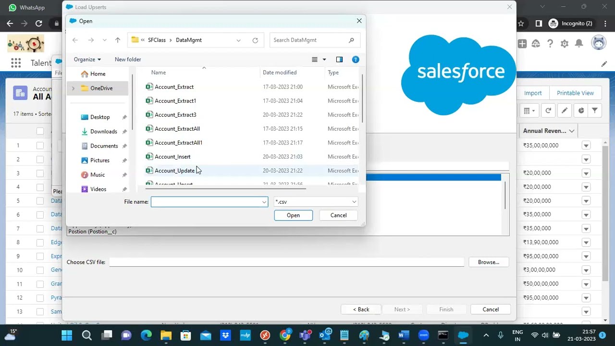This screenshot has height=346, width=615.
Task: Go back in the Open dialog
Action: (x=75, y=40)
